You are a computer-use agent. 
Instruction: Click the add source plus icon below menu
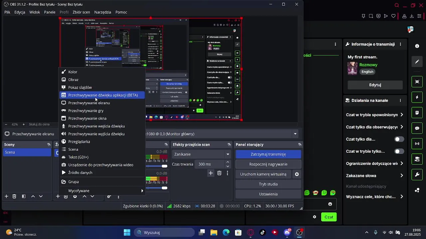coord(58,197)
